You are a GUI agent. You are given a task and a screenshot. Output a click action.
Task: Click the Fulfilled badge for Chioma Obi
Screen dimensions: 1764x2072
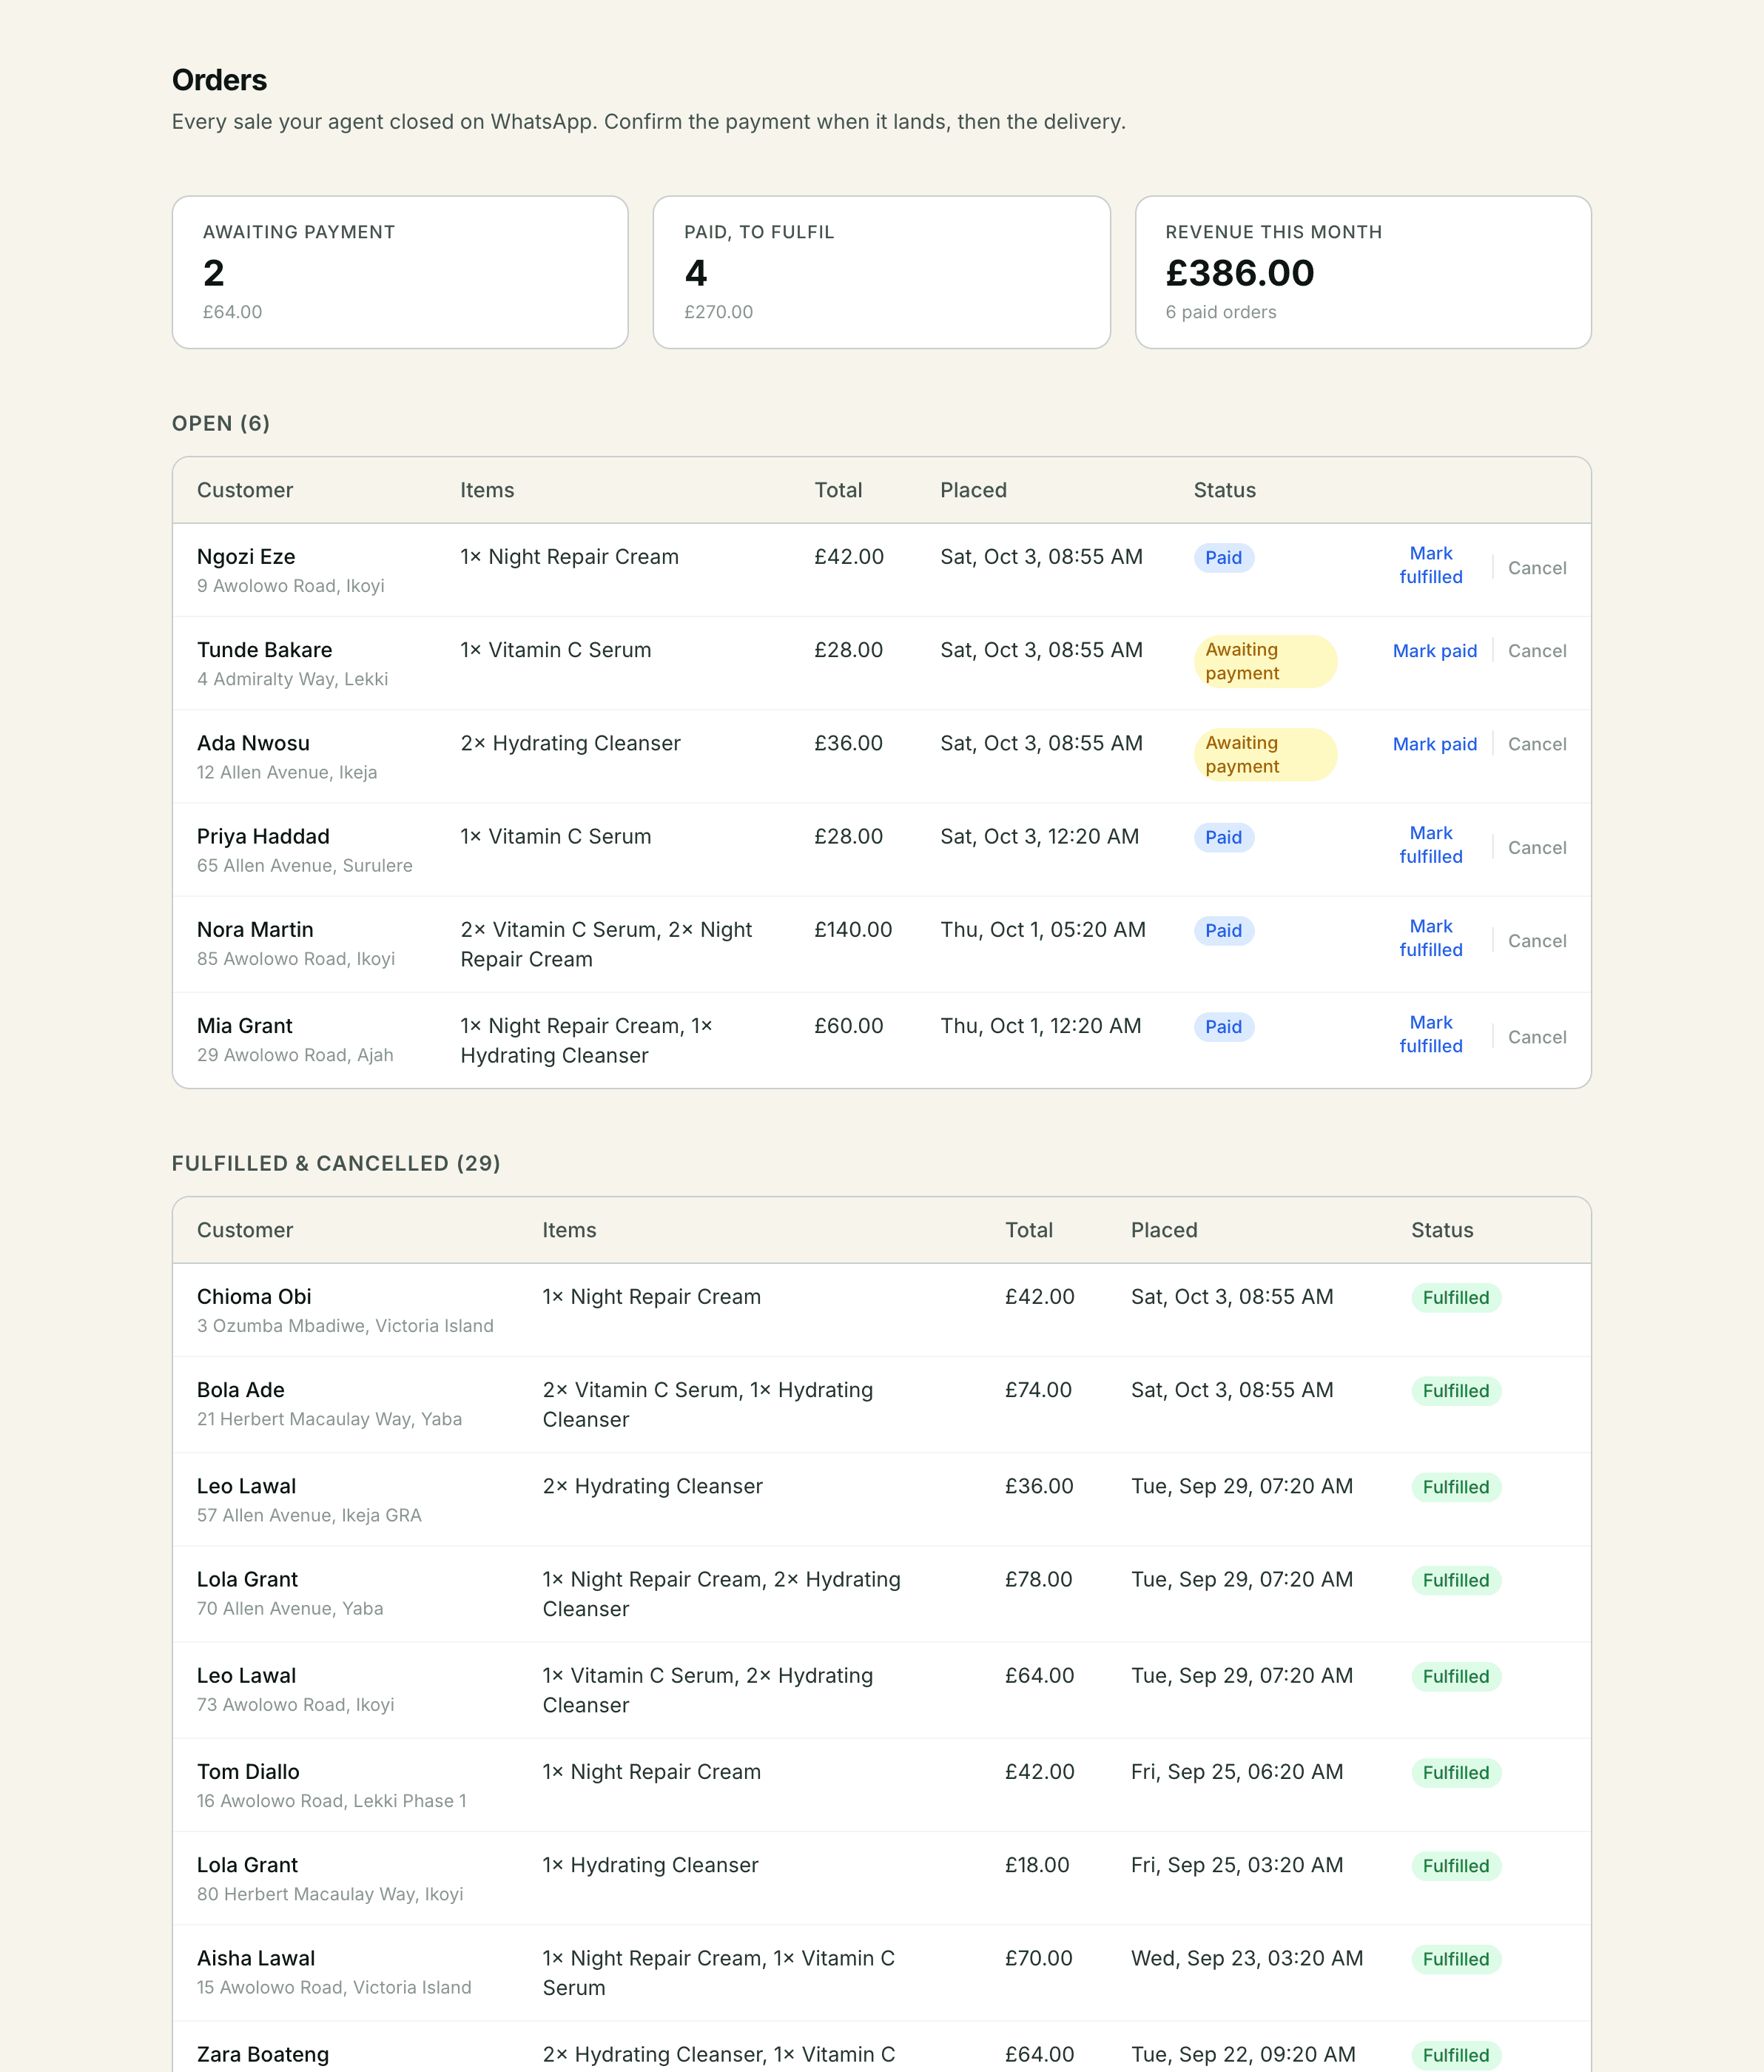[x=1456, y=1298]
